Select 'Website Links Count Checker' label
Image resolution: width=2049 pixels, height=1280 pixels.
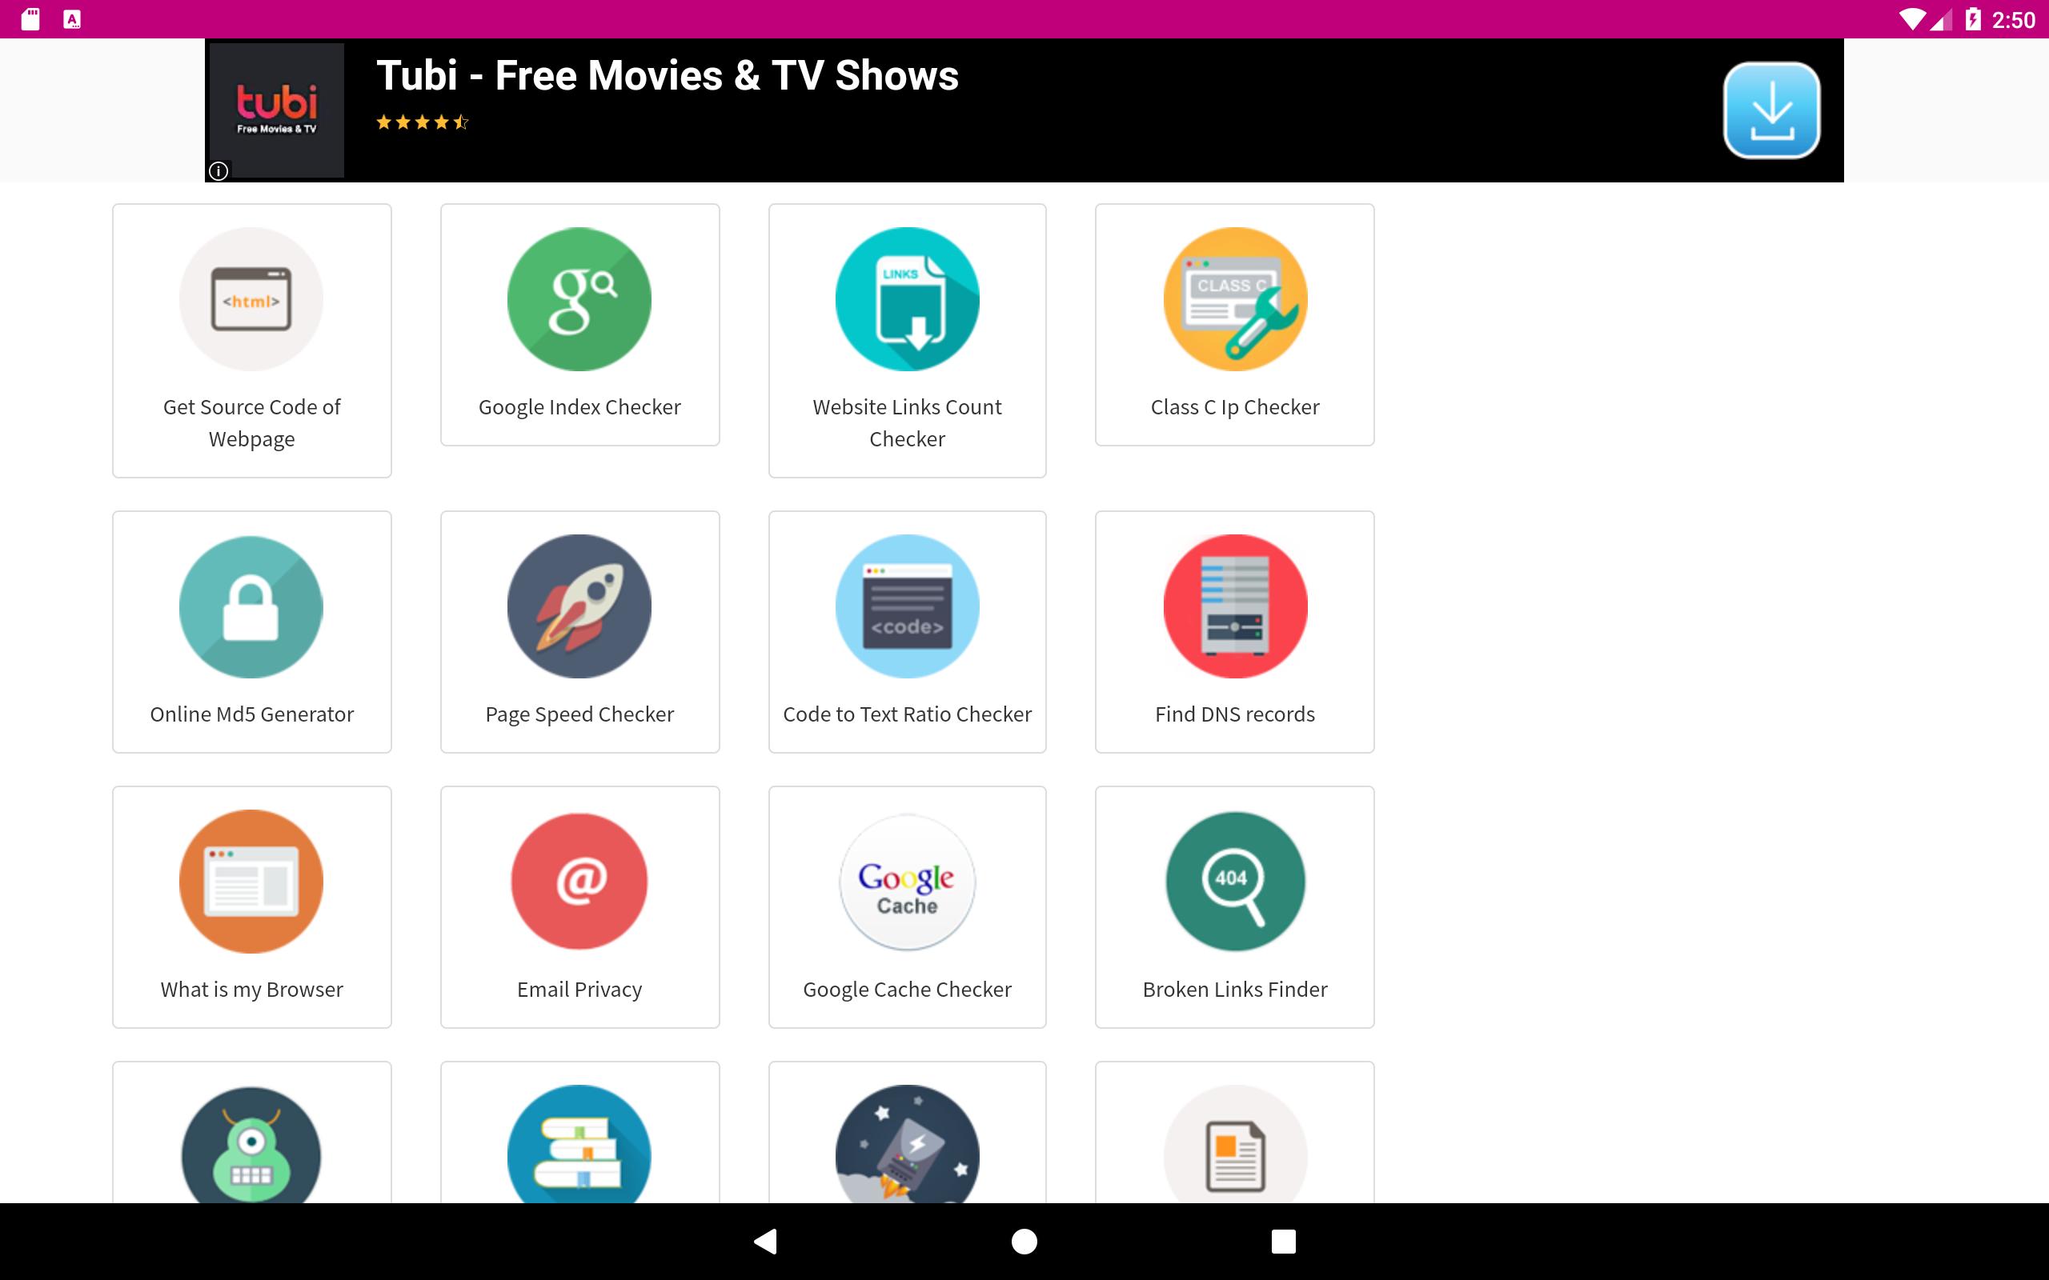(907, 422)
